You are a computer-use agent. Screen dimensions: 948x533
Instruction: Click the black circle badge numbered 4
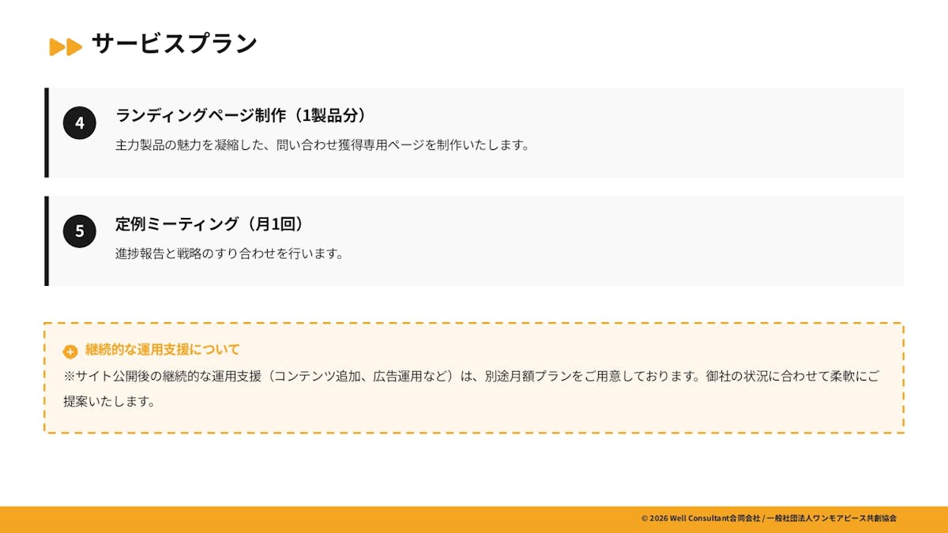click(79, 123)
